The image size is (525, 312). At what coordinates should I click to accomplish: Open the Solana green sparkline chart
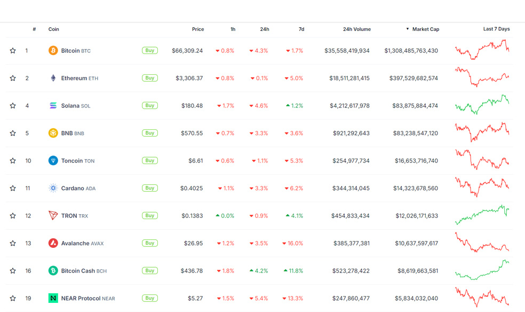(482, 105)
